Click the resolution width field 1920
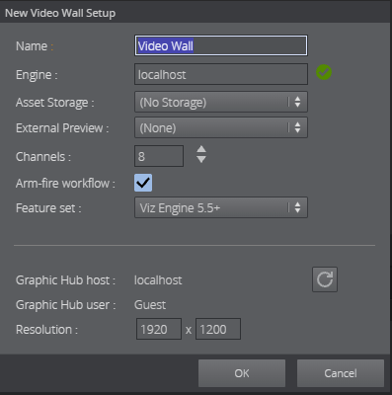This screenshot has width=392, height=395. click(159, 329)
